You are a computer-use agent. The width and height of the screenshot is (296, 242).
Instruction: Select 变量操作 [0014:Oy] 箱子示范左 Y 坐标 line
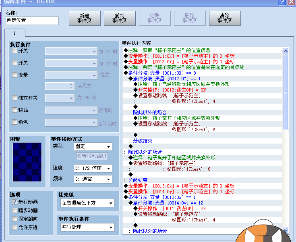tap(203, 192)
